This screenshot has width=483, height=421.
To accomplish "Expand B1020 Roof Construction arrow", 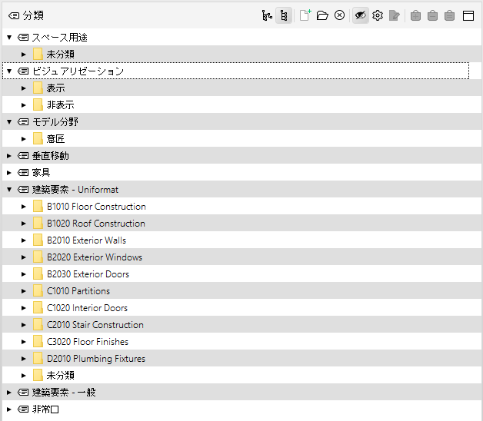I will coord(23,224).
